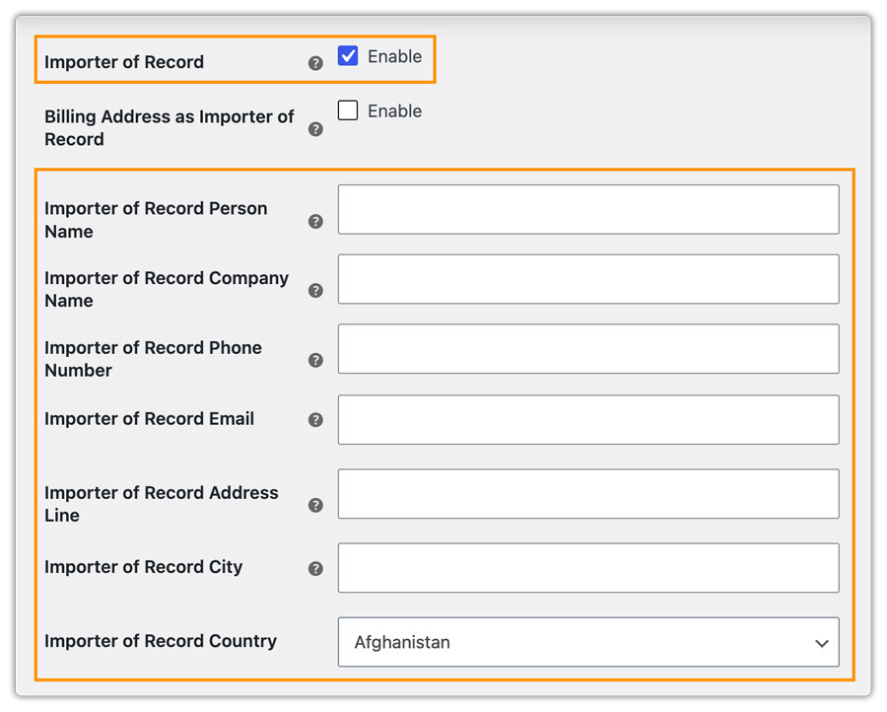Click the 'Importer of Record City' label text
Image resolution: width=887 pixels, height=712 pixels.
[144, 567]
